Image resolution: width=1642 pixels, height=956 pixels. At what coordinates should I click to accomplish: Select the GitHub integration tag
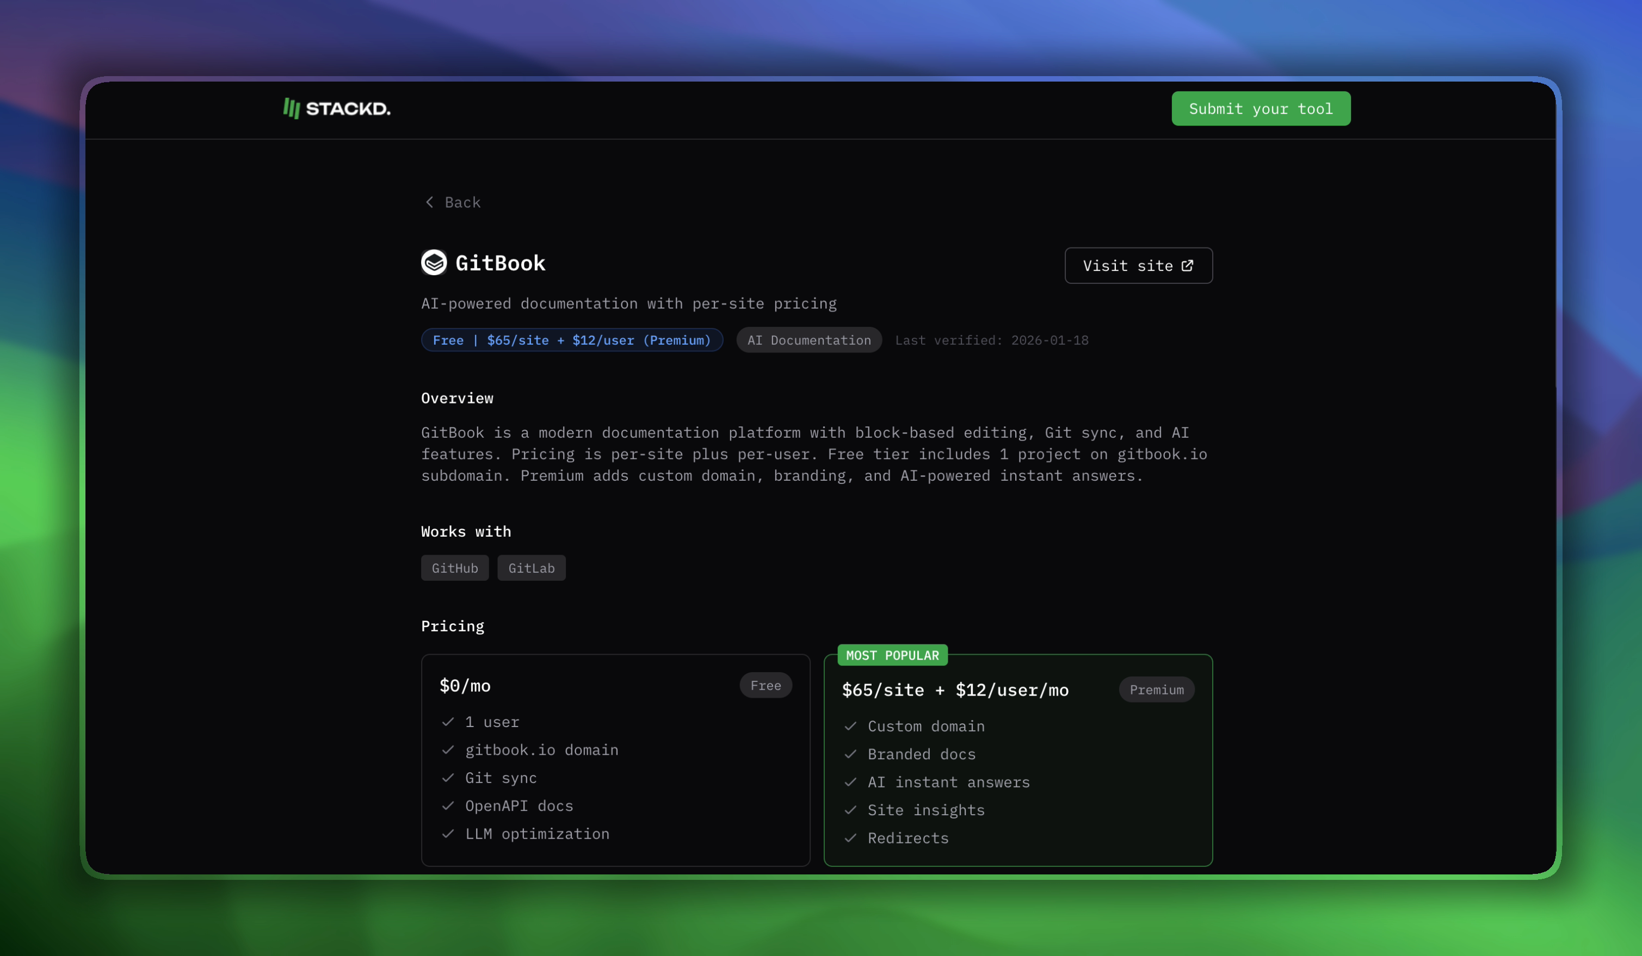tap(454, 568)
